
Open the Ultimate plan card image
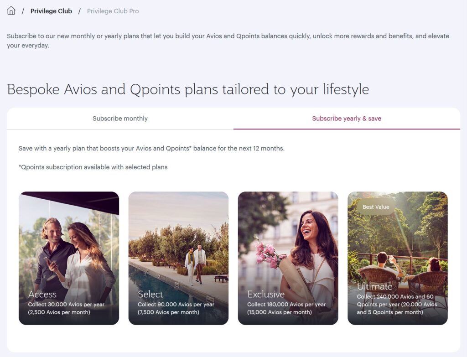pyautogui.click(x=397, y=246)
